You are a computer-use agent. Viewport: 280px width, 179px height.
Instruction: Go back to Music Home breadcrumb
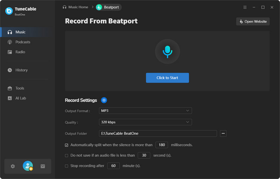75,7
